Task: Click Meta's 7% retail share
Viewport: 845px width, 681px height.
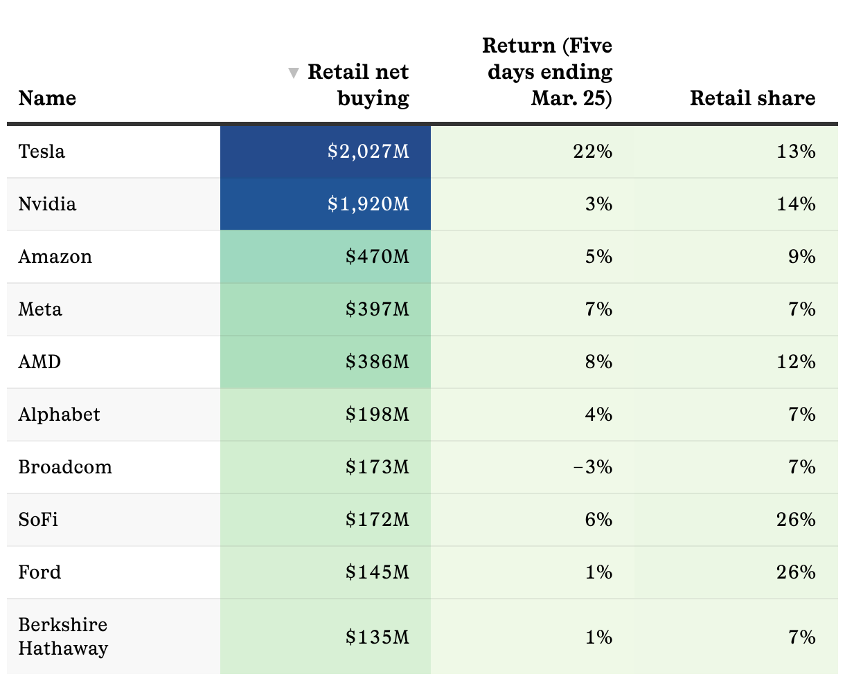Action: [802, 309]
